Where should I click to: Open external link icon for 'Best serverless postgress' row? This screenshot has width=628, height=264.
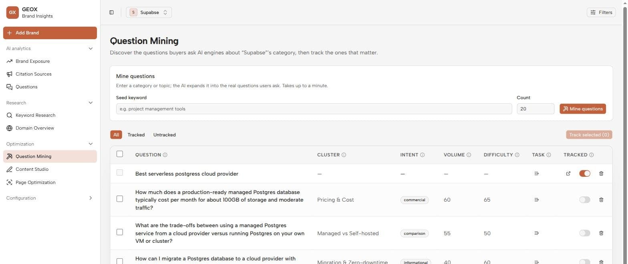[568, 174]
